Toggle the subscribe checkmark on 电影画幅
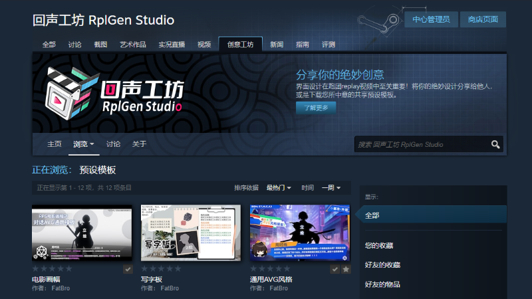 click(128, 269)
